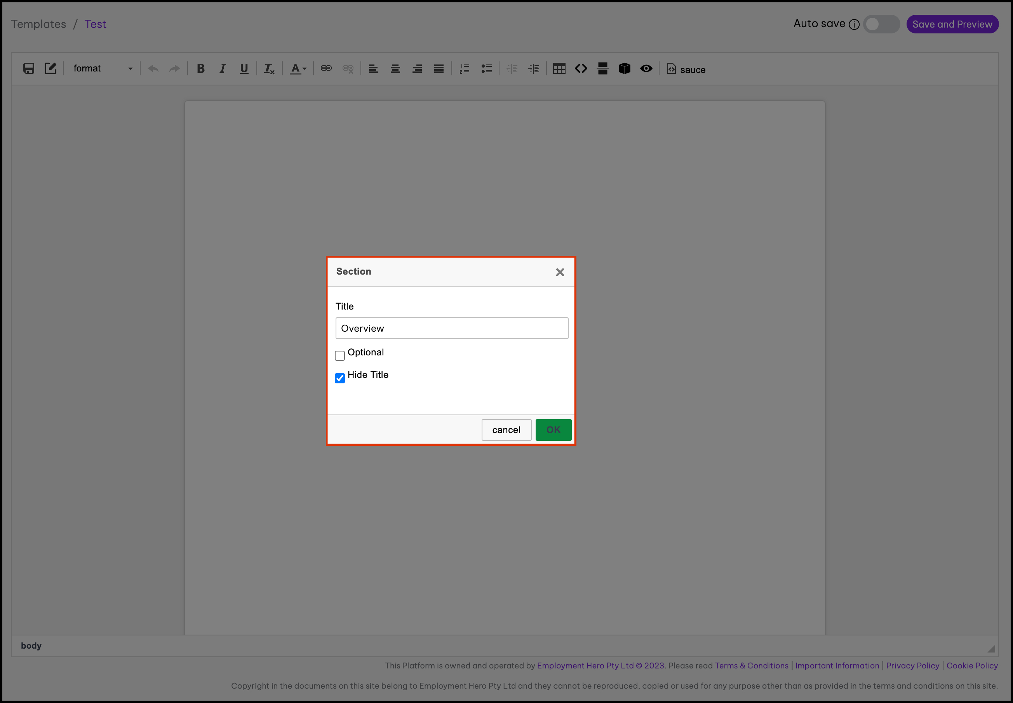Click the Italic formatting icon
Image resolution: width=1013 pixels, height=703 pixels.
(223, 68)
